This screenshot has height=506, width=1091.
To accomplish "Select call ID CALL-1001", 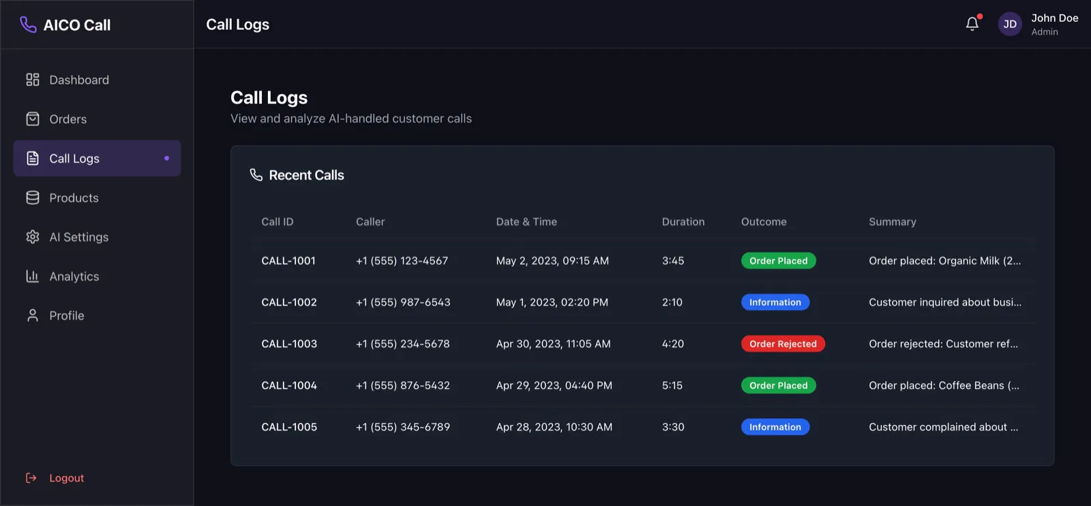I will pos(288,261).
